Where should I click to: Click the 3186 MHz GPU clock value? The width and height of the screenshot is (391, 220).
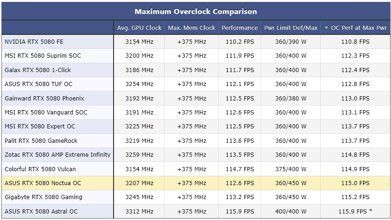pos(139,70)
